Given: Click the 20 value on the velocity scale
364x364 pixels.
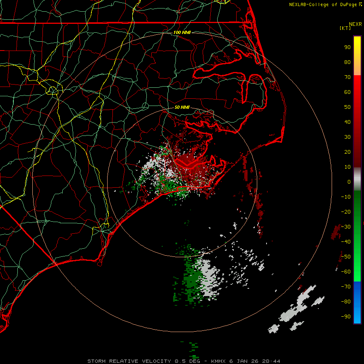Looking at the screenshot, I should click(347, 152).
